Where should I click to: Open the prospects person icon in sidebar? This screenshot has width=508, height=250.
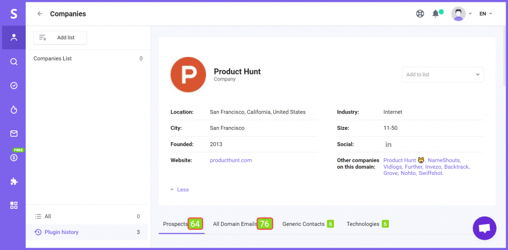click(14, 38)
